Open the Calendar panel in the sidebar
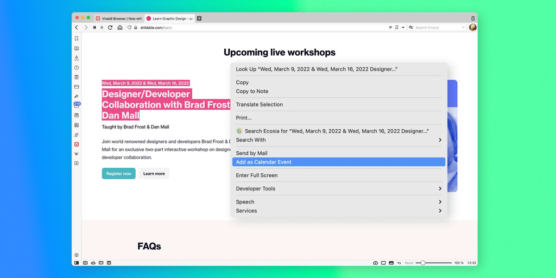 (76, 115)
